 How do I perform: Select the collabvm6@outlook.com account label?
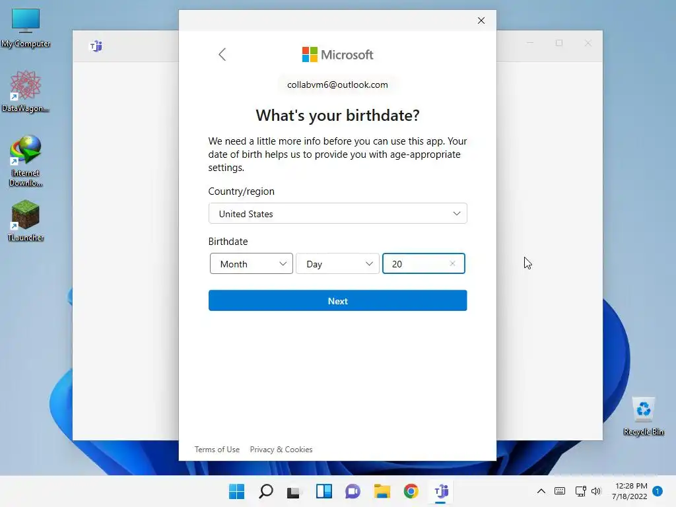point(337,84)
